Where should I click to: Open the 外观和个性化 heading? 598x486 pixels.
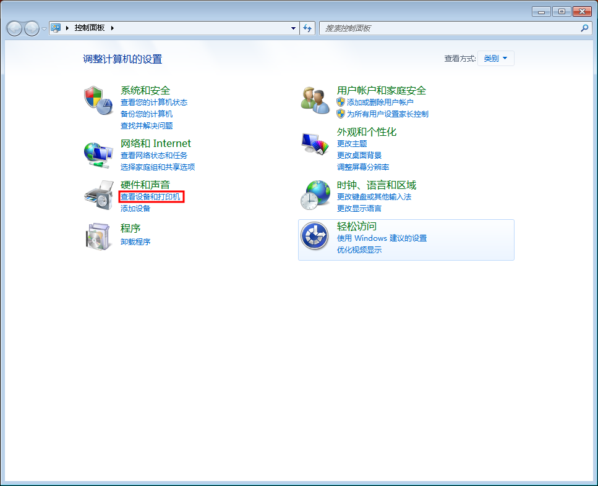[x=367, y=132]
